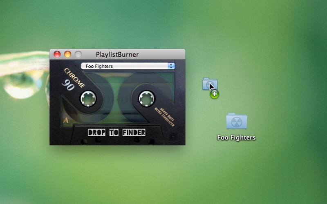Minimize the PlaylistBurner window
This screenshot has height=204, width=327.
coord(67,55)
